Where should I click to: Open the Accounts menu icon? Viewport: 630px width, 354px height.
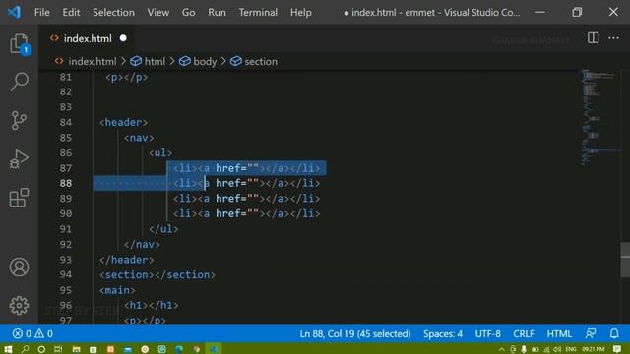click(x=19, y=266)
